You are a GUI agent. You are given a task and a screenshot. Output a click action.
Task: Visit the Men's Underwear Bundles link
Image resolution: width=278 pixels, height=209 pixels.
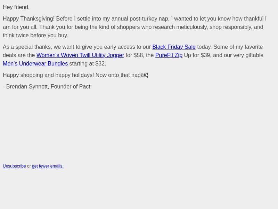coord(35,64)
